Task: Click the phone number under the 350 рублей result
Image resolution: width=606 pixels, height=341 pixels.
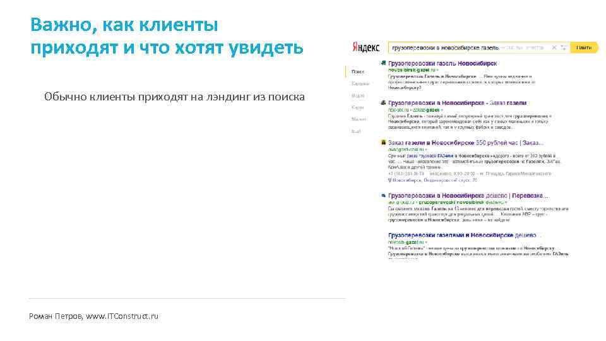Action: click(406, 174)
